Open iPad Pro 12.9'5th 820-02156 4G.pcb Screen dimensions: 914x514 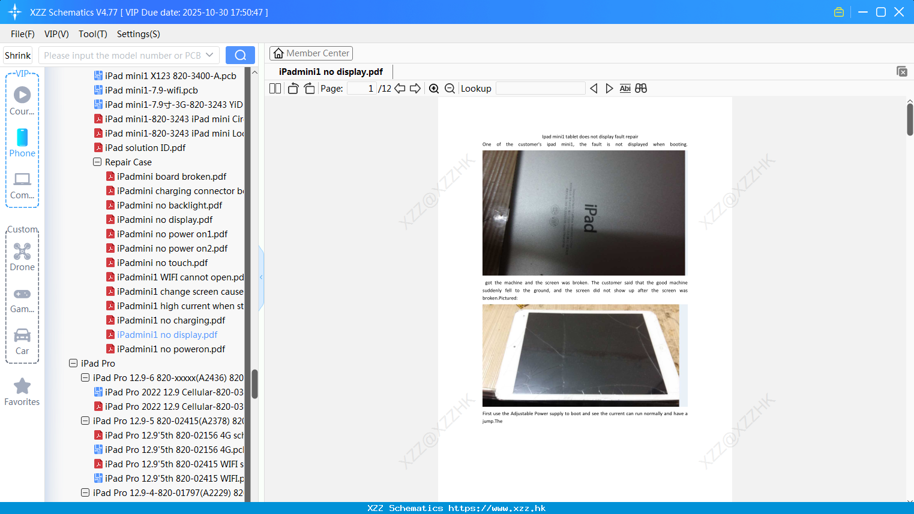(169, 449)
